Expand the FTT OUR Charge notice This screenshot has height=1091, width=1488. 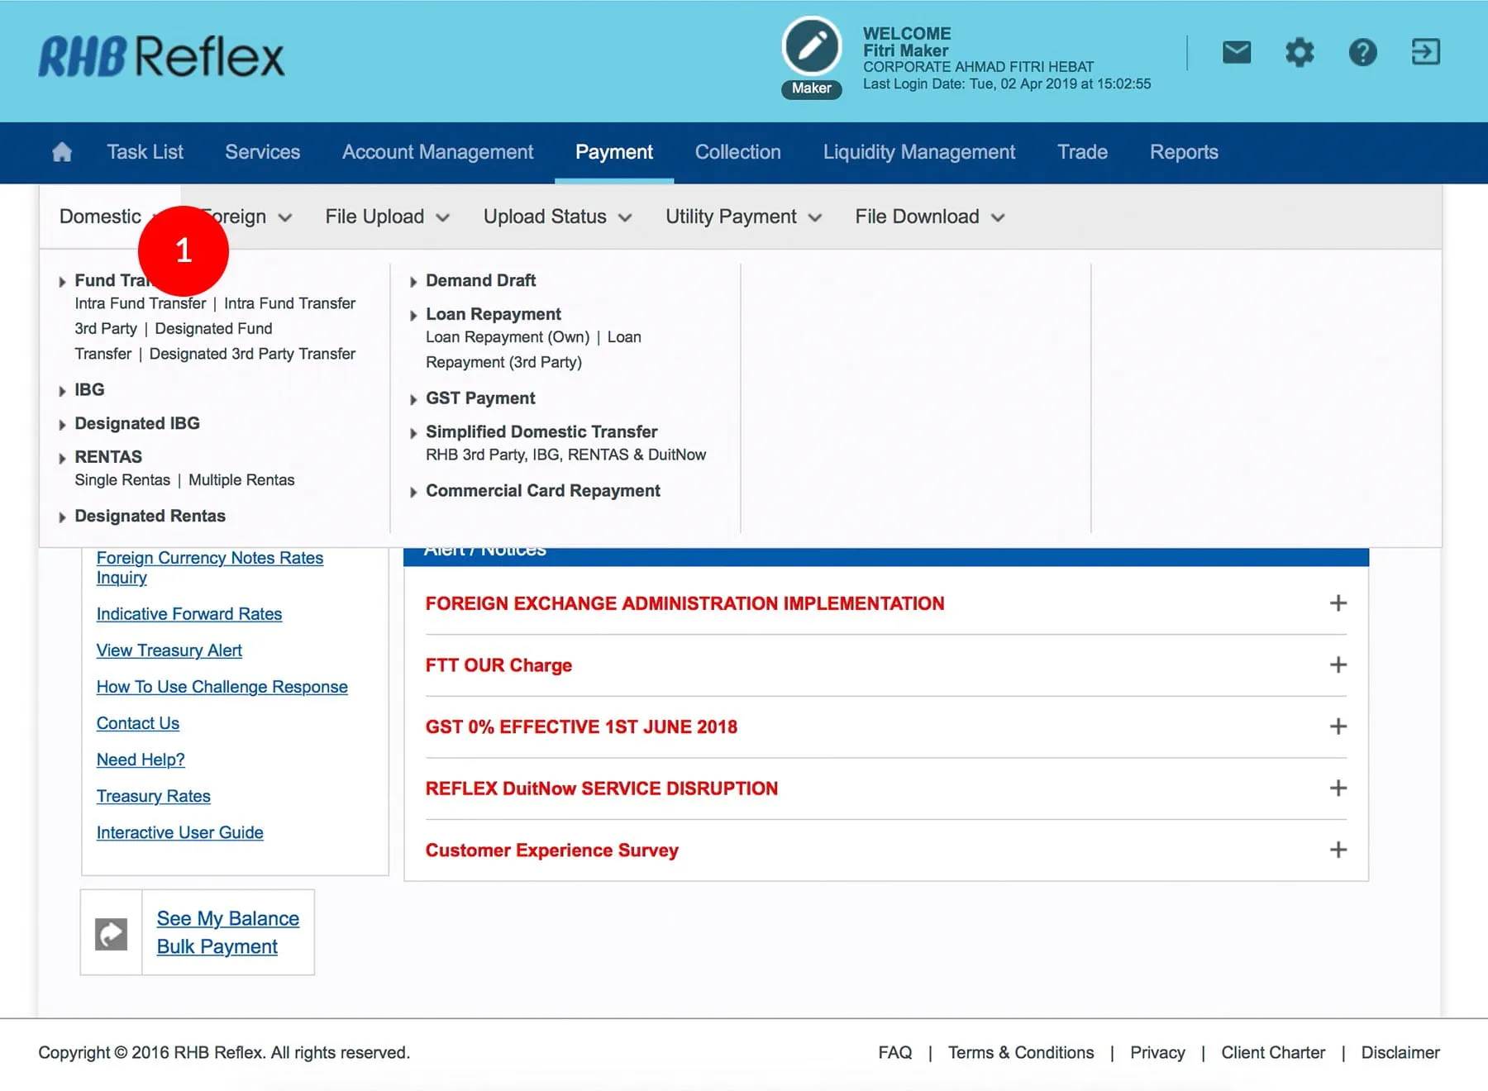[x=1338, y=665]
